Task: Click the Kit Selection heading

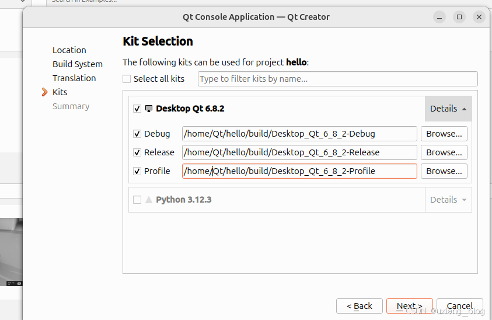Action: 158,41
